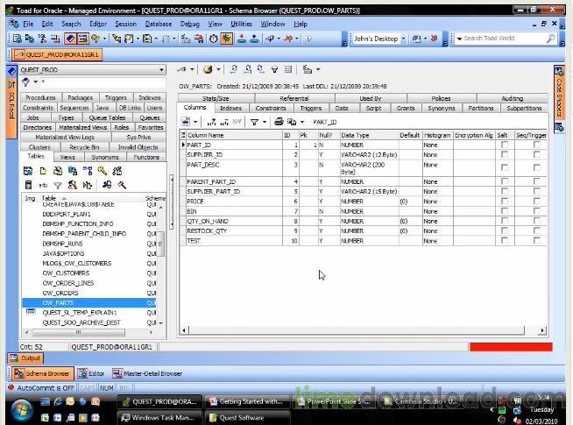Screen dimensions: 573x425
Task: Open dropdown arrow beside the column filter icon
Action: [265, 122]
